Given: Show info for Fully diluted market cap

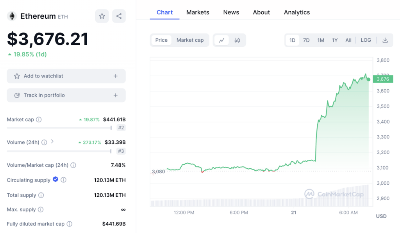Looking at the screenshot, I should [70, 224].
